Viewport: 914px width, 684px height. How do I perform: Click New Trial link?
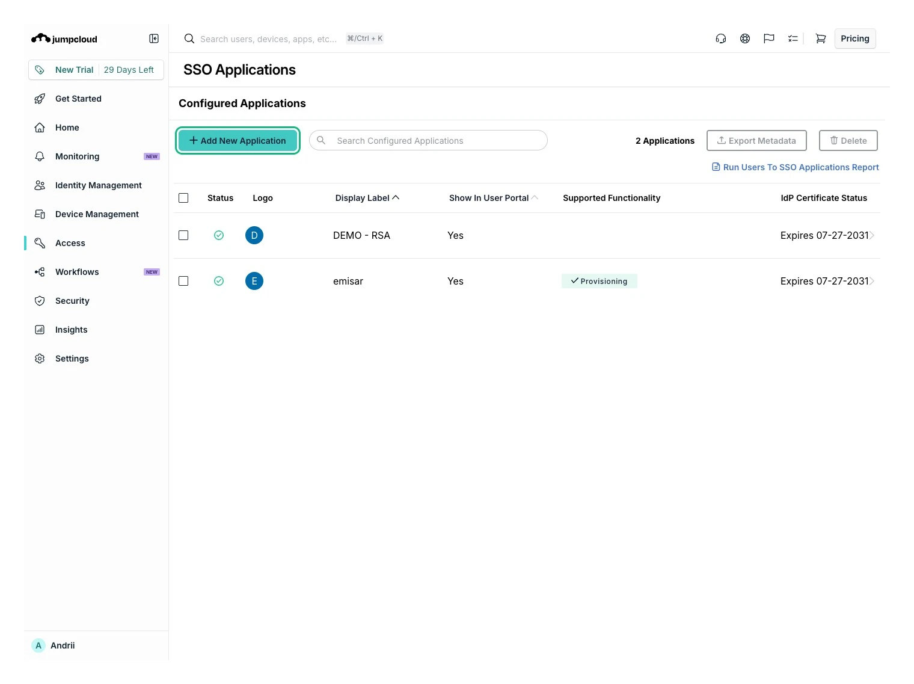click(x=75, y=70)
